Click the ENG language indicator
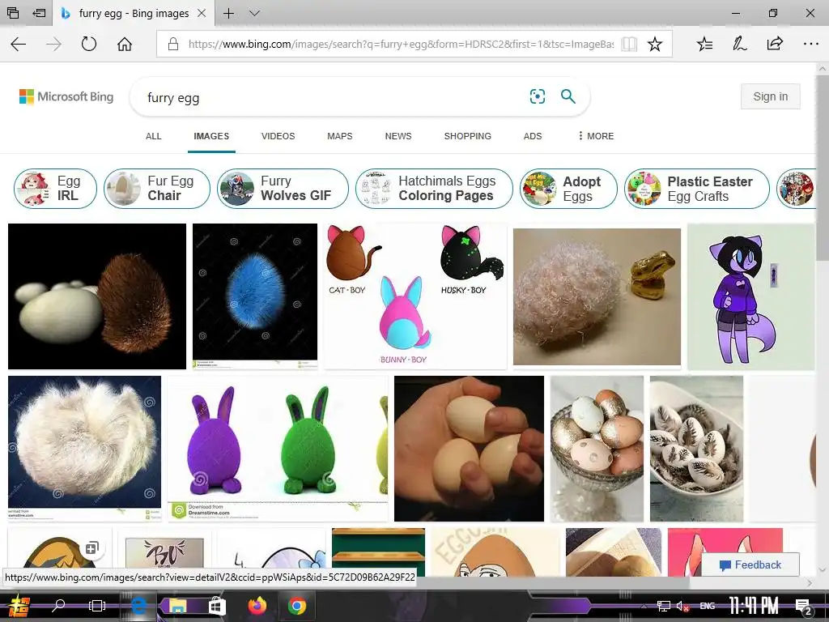This screenshot has height=622, width=829. (708, 606)
